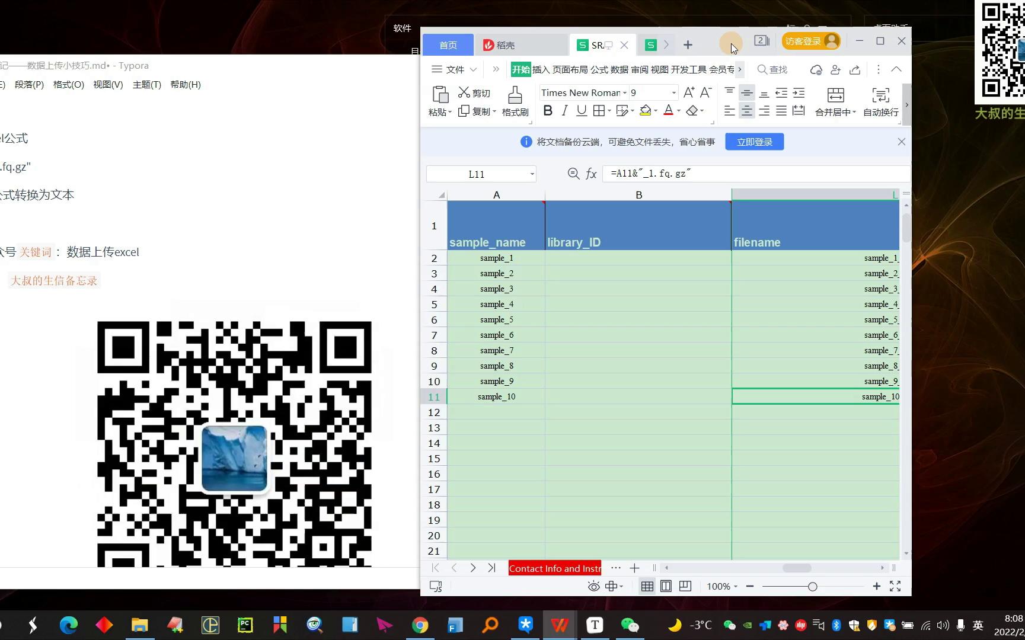1025x640 pixels.
Task: Open Google Chrome from the taskbar
Action: tap(420, 625)
